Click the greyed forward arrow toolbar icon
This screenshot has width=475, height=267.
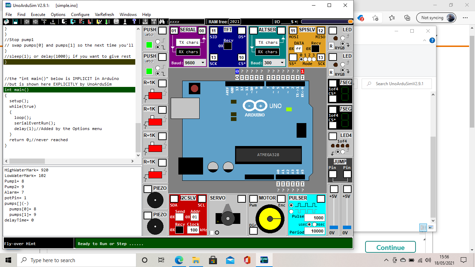pyautogui.click(x=35, y=22)
